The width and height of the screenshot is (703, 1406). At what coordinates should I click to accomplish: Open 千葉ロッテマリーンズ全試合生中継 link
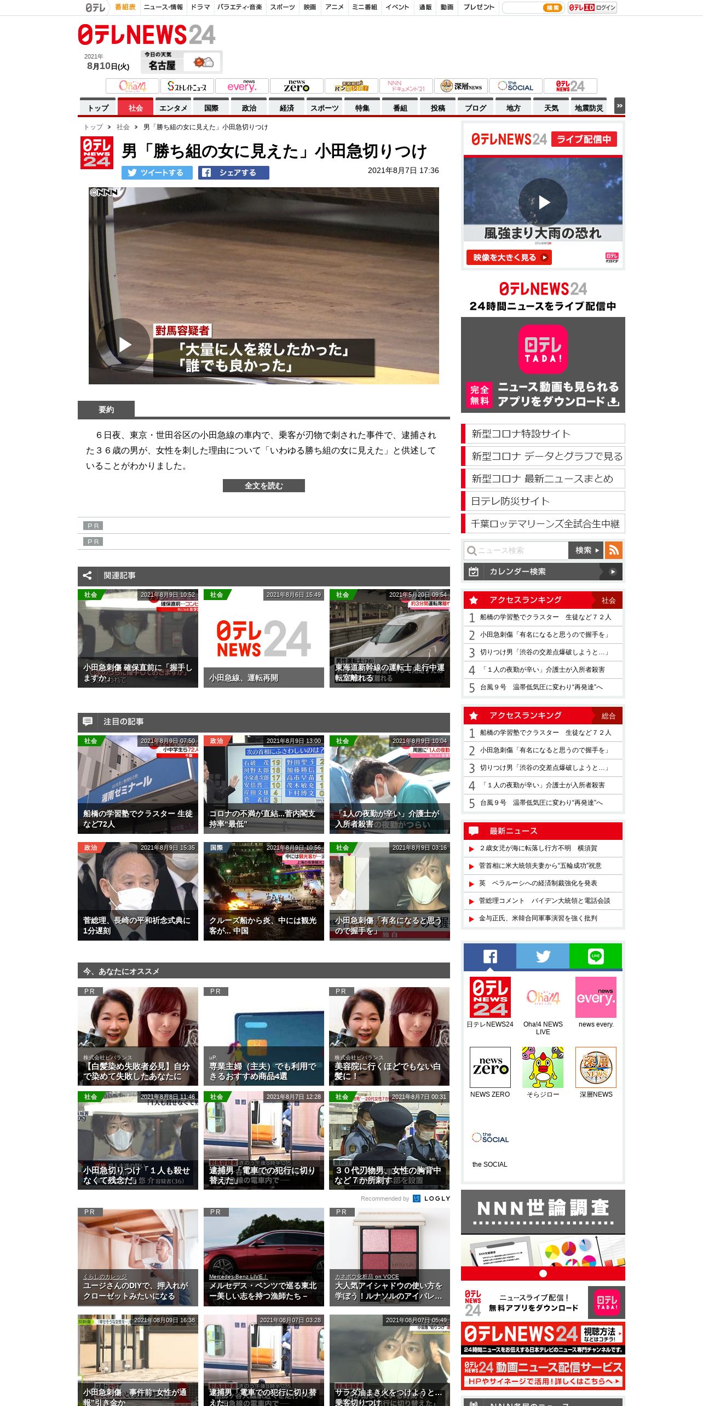click(x=543, y=523)
